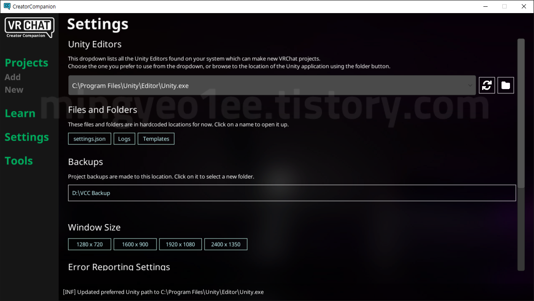
Task: Open the settings.json file
Action: click(89, 138)
